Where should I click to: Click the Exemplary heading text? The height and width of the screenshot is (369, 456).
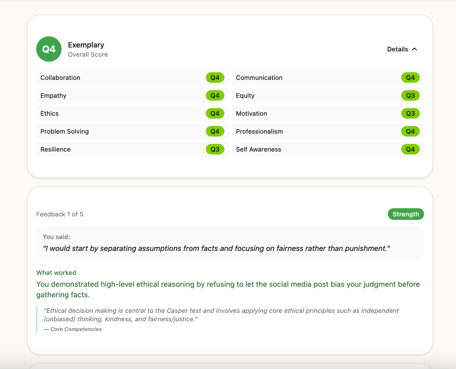pyautogui.click(x=86, y=45)
